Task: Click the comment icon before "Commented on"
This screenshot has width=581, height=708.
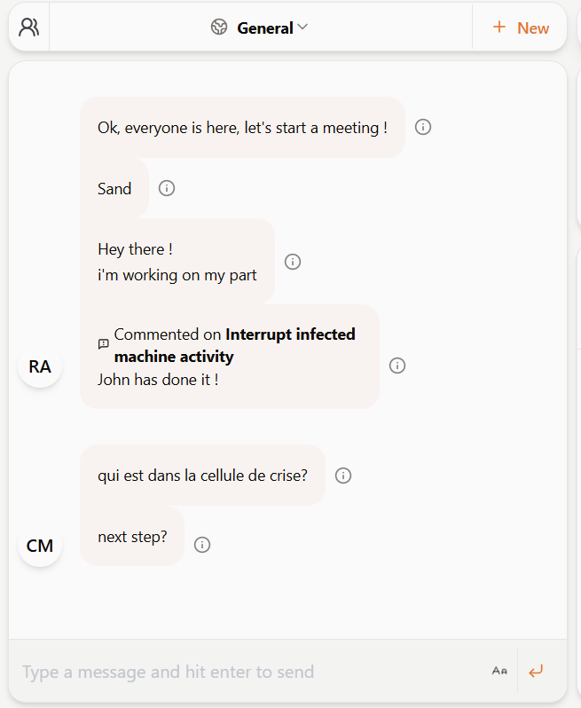Action: pyautogui.click(x=104, y=344)
